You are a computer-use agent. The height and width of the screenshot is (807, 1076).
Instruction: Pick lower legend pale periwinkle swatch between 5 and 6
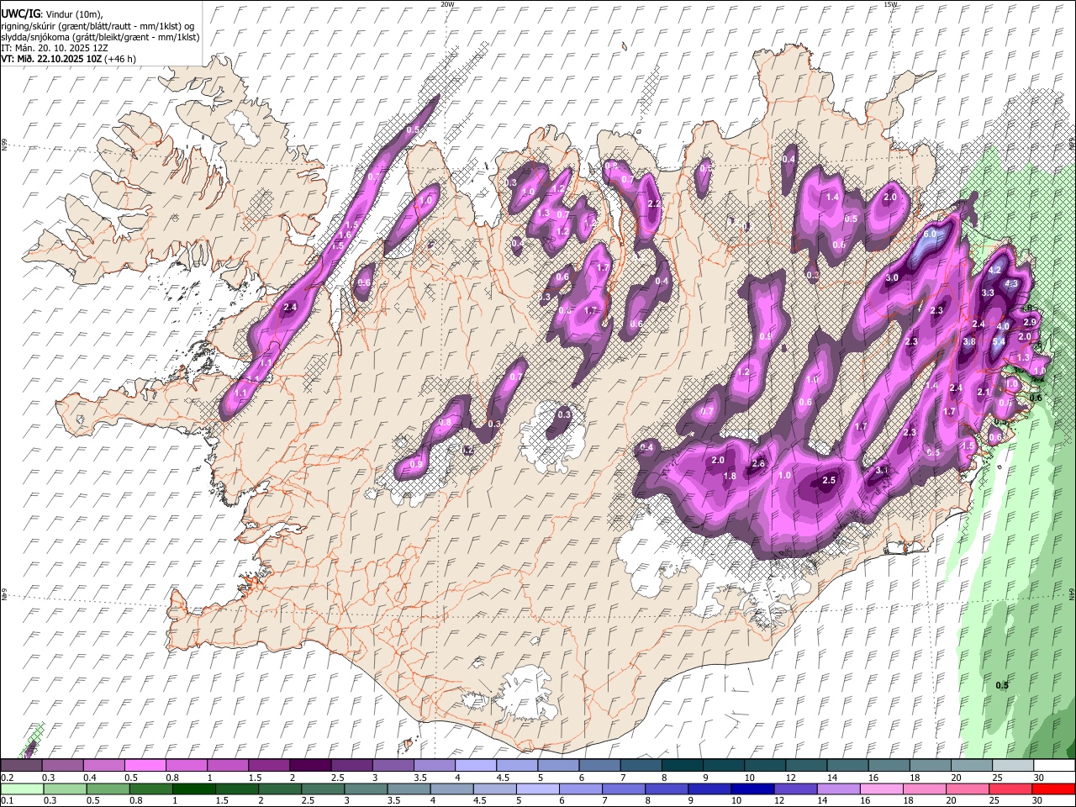pos(538,789)
